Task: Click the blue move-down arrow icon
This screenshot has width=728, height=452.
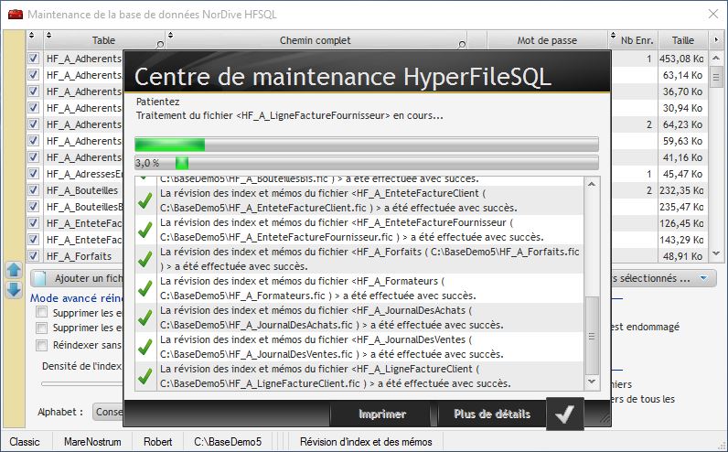Action: tap(14, 289)
